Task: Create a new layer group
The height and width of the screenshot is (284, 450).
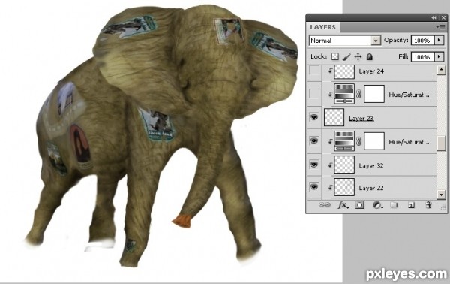Action: click(x=394, y=204)
